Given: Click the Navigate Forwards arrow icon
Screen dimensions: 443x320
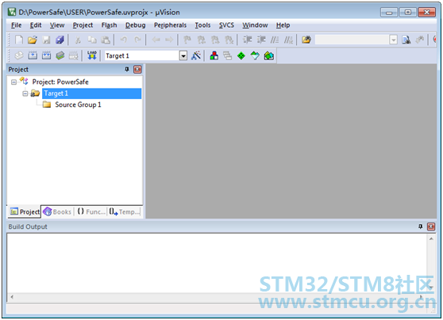Looking at the screenshot, I should [169, 40].
